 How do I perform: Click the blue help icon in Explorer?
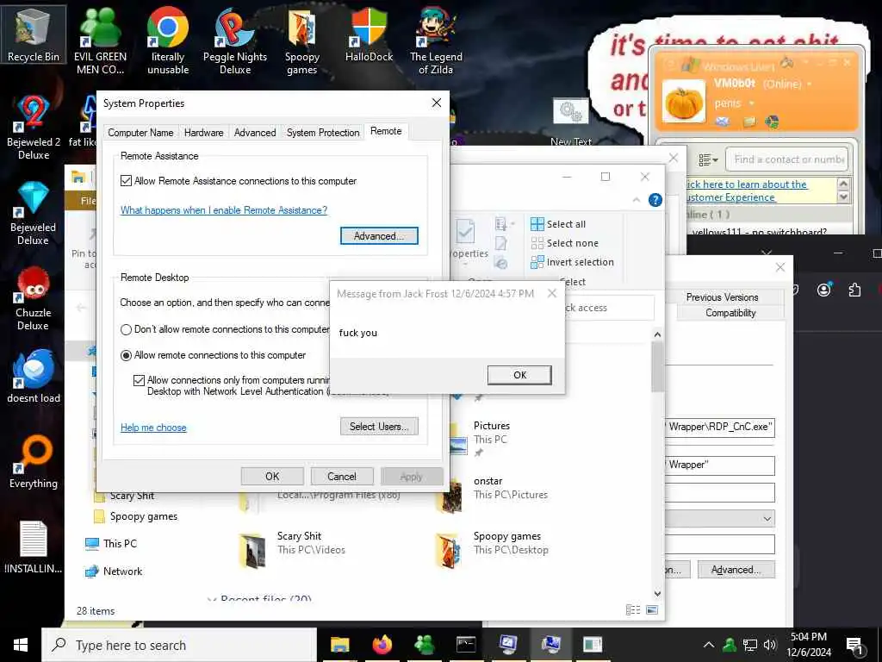(x=655, y=200)
